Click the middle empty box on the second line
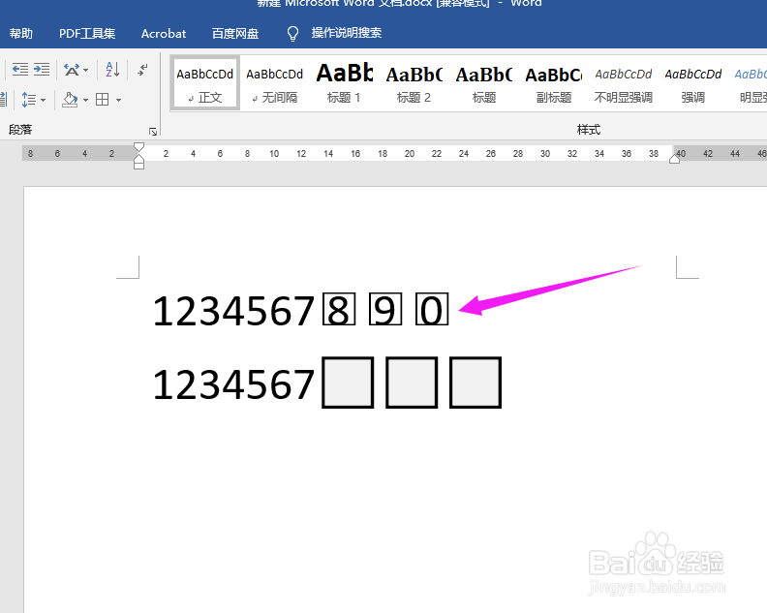This screenshot has width=767, height=613. click(x=412, y=383)
